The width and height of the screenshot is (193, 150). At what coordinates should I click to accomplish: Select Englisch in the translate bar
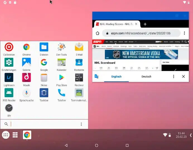click(116, 76)
